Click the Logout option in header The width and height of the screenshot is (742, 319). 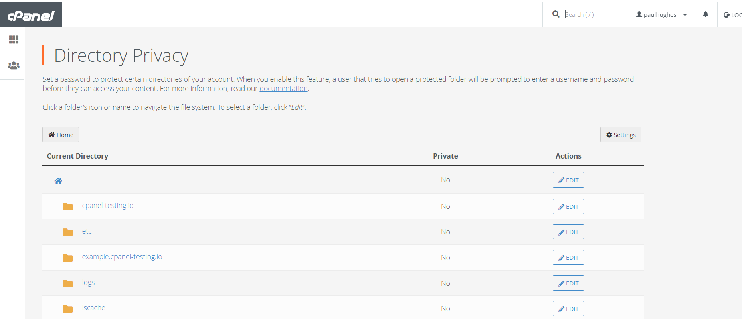(x=732, y=15)
